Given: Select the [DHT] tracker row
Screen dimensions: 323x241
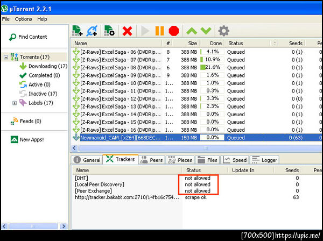Looking at the screenshot, I should 196,178.
